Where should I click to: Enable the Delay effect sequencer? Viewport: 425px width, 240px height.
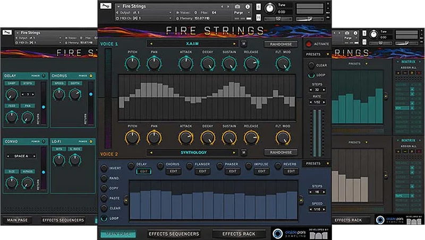[131, 166]
